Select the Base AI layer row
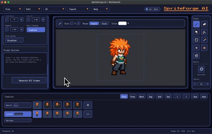 coord(18,105)
